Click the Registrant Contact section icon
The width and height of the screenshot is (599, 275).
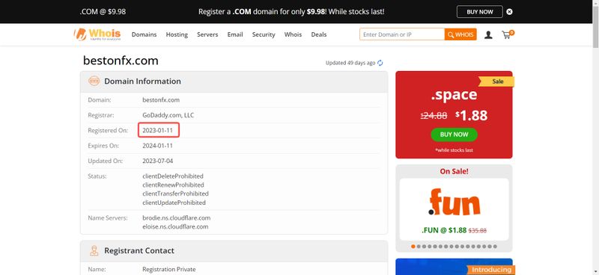point(94,250)
